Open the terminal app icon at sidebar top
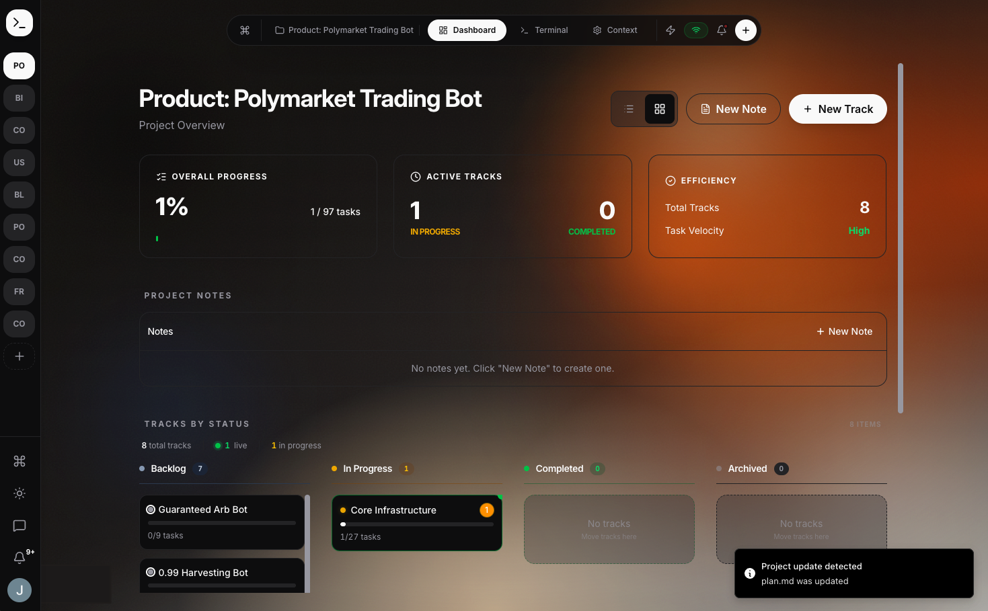 click(19, 22)
